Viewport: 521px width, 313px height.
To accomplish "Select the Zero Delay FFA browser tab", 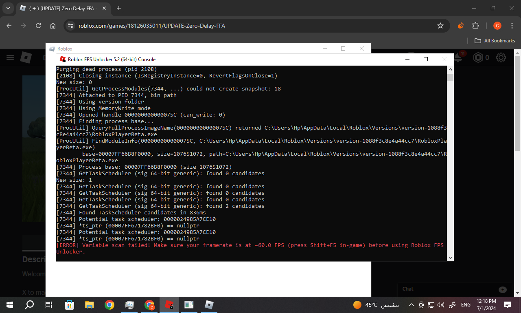I will [x=63, y=9].
